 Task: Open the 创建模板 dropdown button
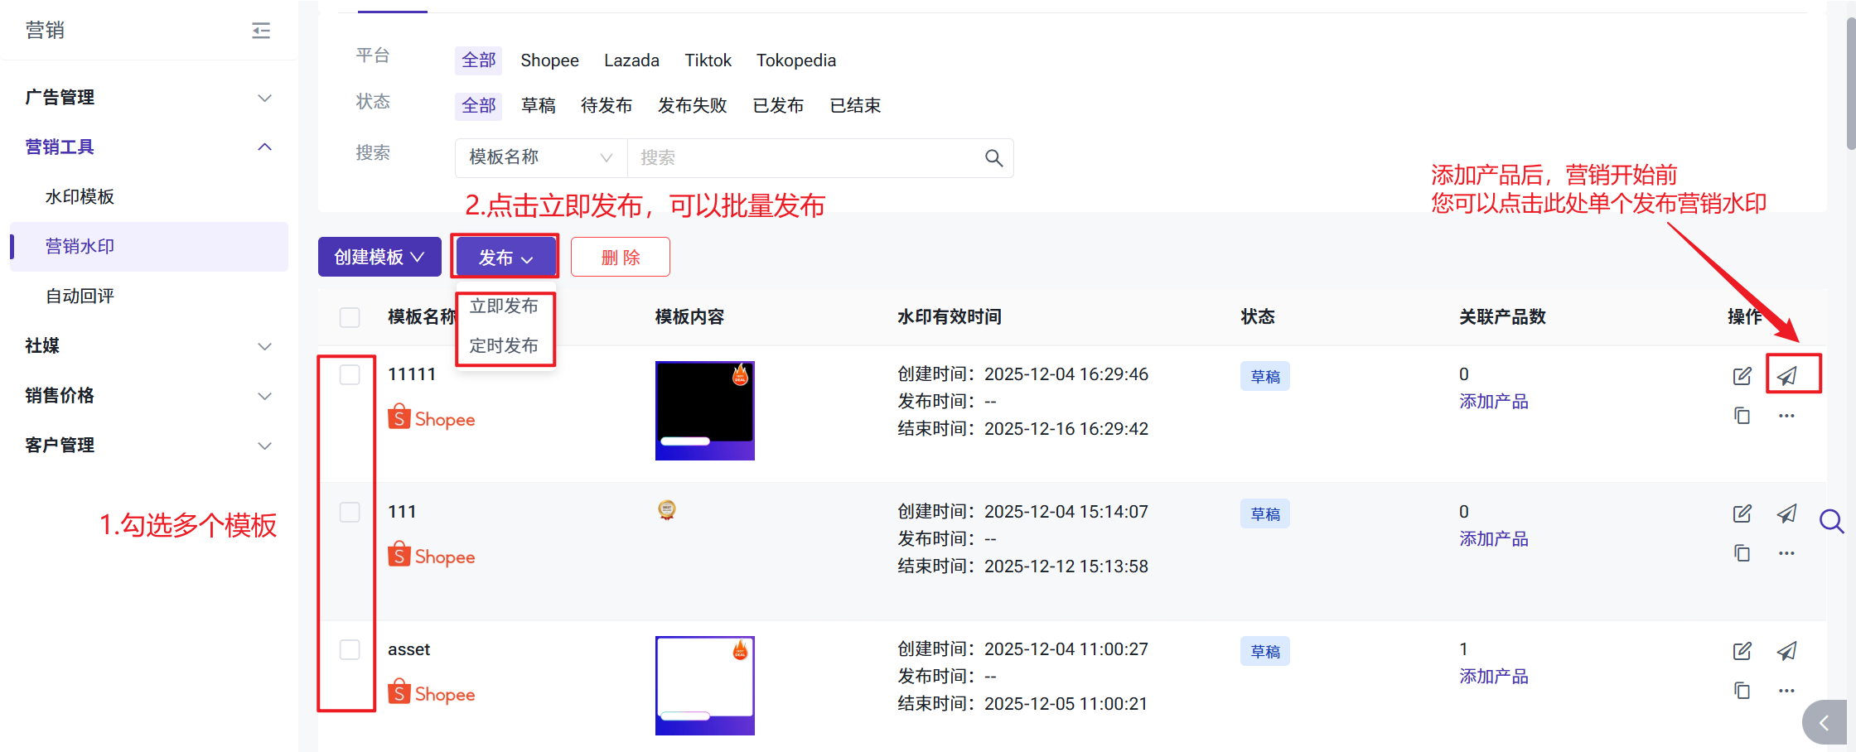point(379,257)
